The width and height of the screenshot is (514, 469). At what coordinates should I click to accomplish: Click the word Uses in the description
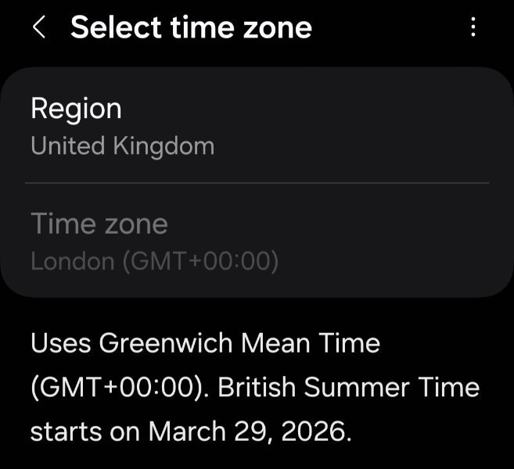61,343
